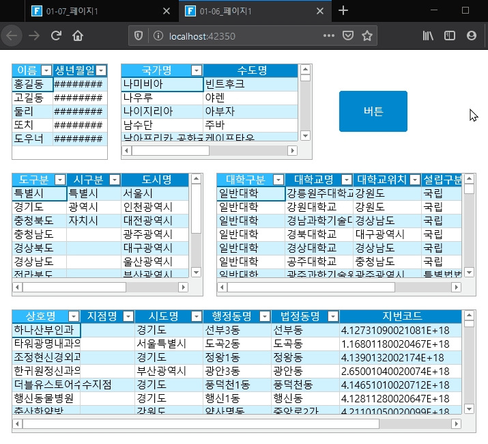Open the Pocket save icon

click(348, 36)
